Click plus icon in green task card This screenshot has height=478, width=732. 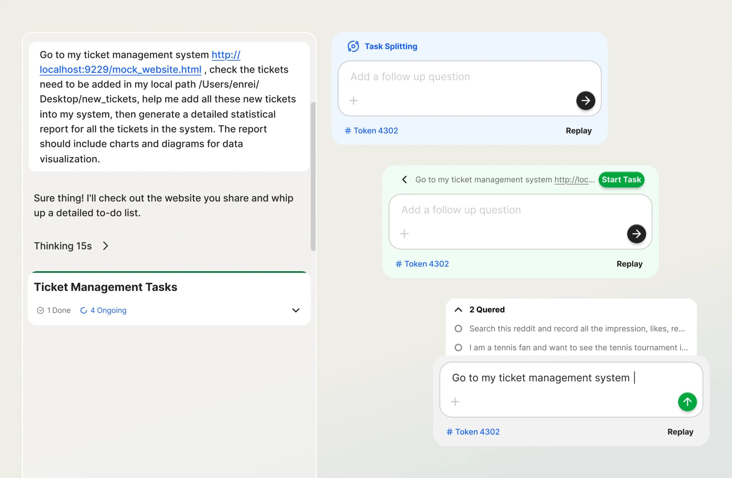(x=404, y=233)
